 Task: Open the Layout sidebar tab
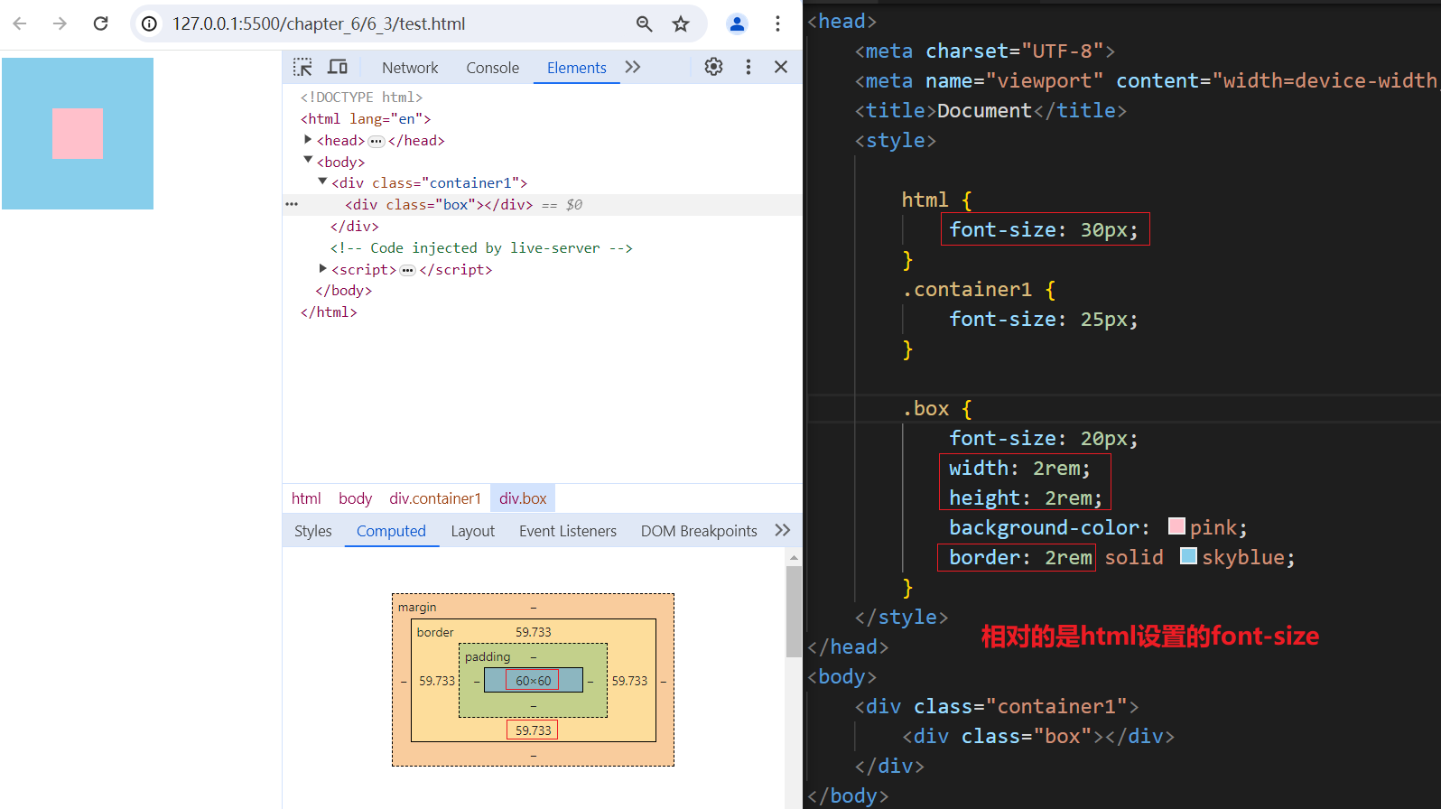pos(472,531)
